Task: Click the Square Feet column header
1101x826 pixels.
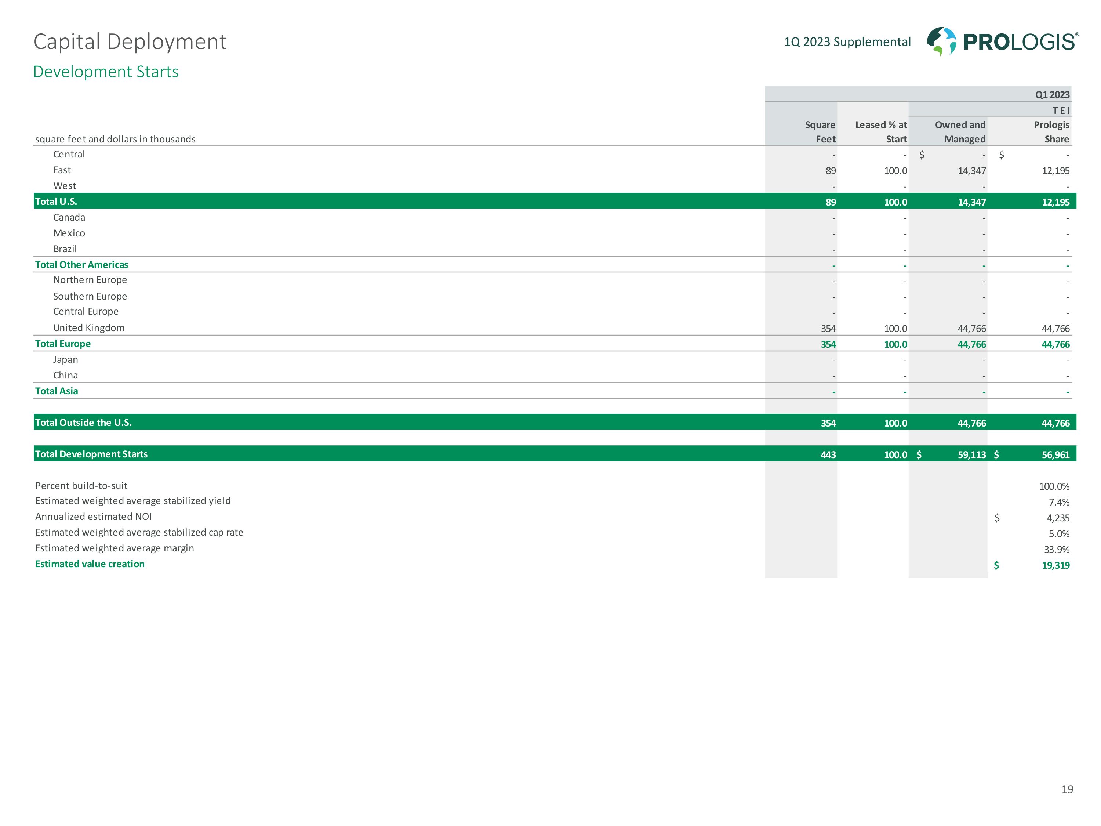Action: pyautogui.click(x=819, y=132)
